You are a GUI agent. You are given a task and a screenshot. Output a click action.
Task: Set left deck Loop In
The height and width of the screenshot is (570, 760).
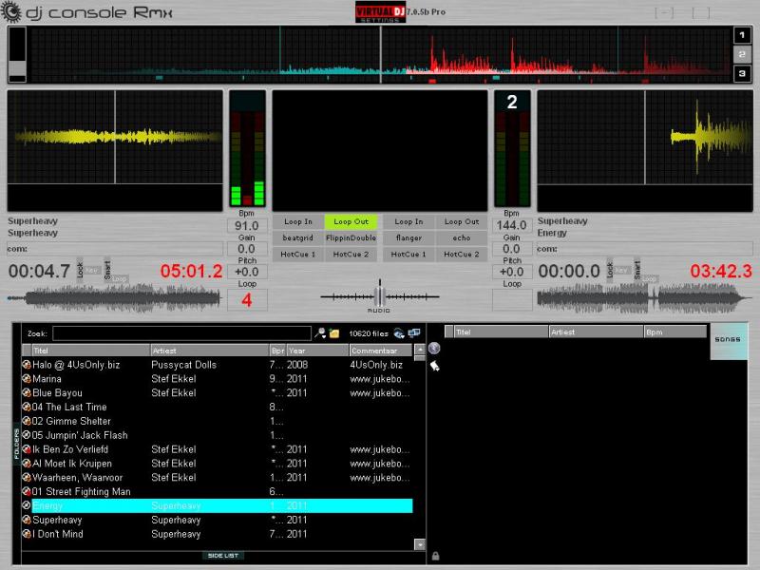[298, 221]
